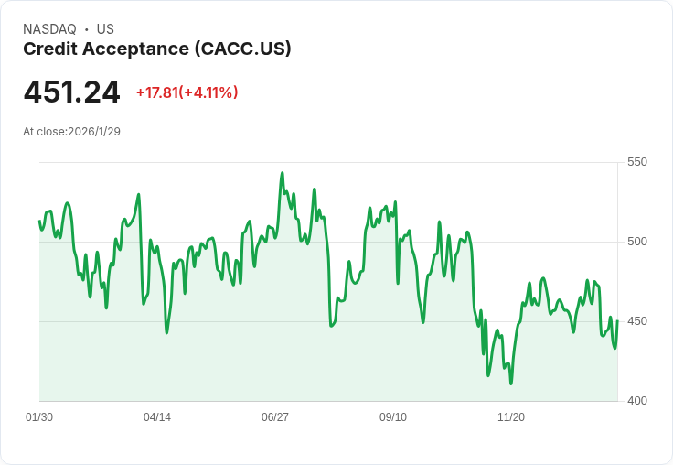This screenshot has height=465, width=673.
Task: Click the 400 price axis label
Action: pos(637,401)
